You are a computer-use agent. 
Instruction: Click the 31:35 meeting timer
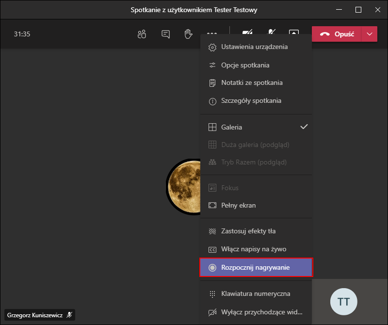click(22, 34)
